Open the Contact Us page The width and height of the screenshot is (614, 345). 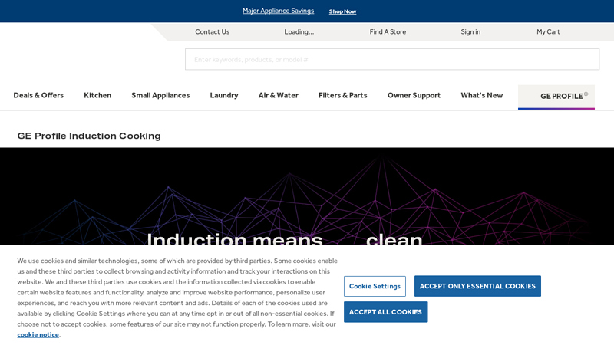(x=212, y=31)
